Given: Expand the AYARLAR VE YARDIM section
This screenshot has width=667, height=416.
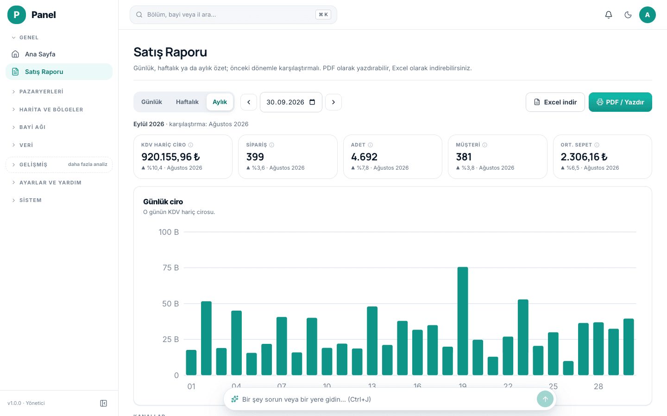Looking at the screenshot, I should point(59,183).
